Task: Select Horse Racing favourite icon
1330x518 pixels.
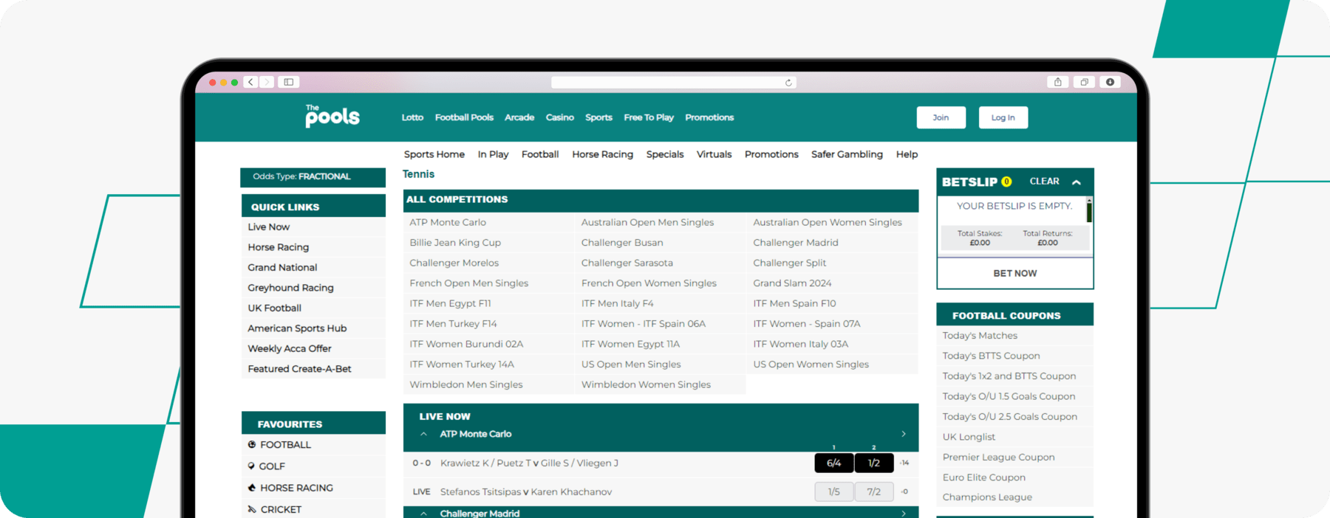Action: click(x=252, y=488)
